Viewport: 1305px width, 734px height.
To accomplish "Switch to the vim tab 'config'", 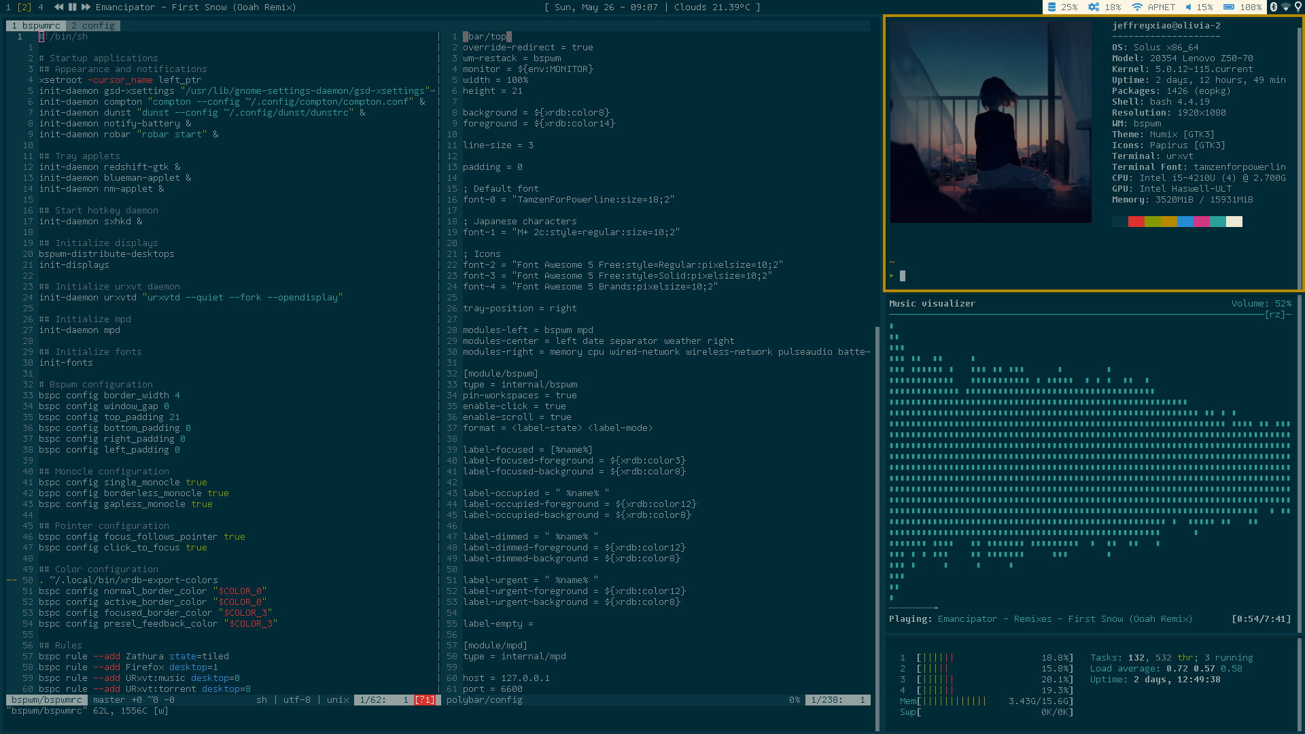I will (94, 26).
